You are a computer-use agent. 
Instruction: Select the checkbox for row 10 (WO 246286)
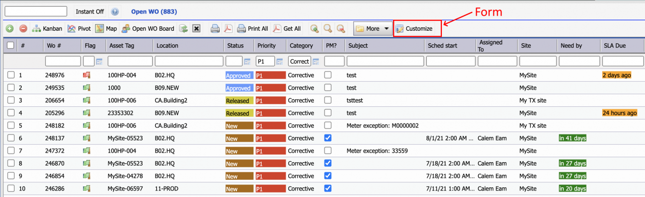[11, 188]
